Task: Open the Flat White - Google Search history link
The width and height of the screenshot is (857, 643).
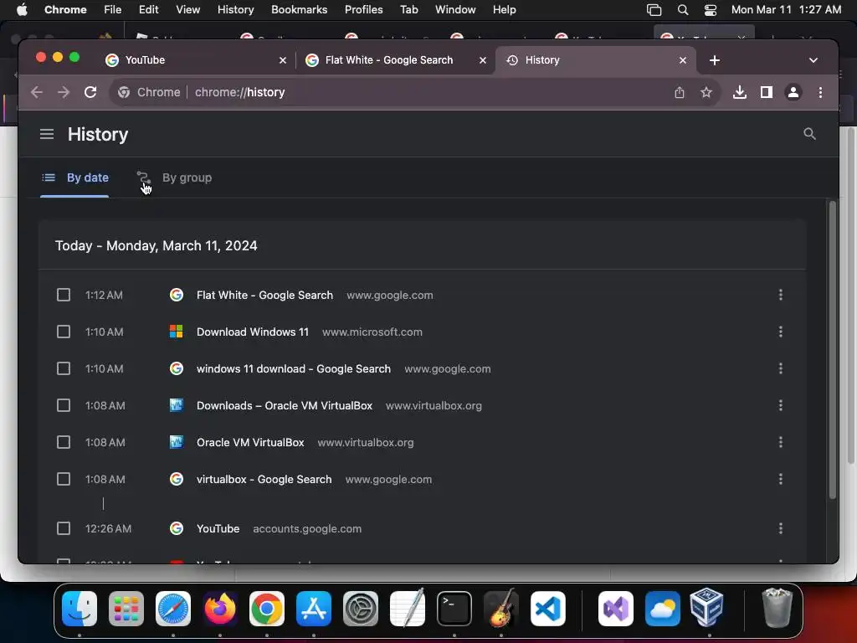Action: pos(264,296)
